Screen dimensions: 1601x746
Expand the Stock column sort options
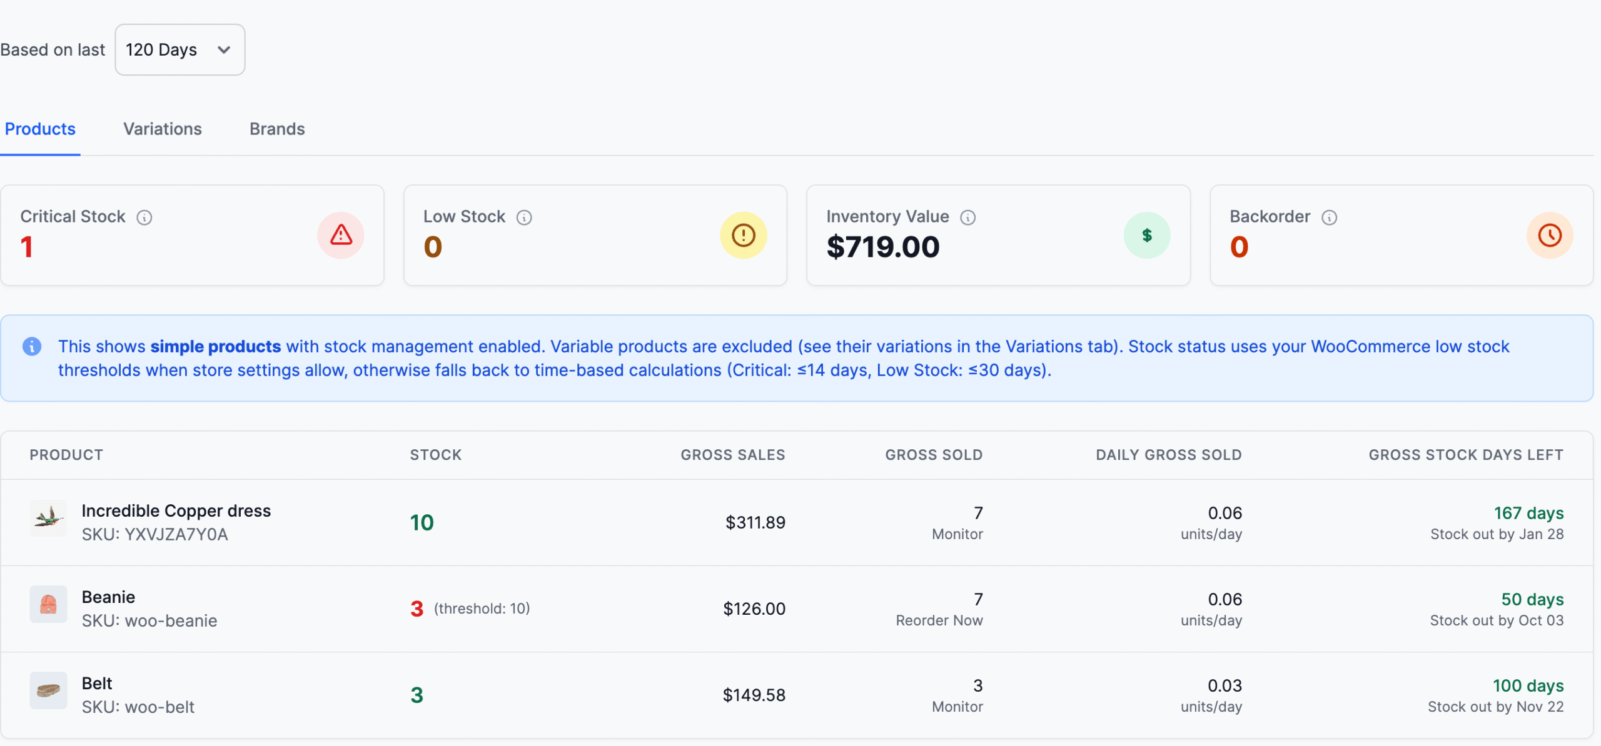(435, 455)
